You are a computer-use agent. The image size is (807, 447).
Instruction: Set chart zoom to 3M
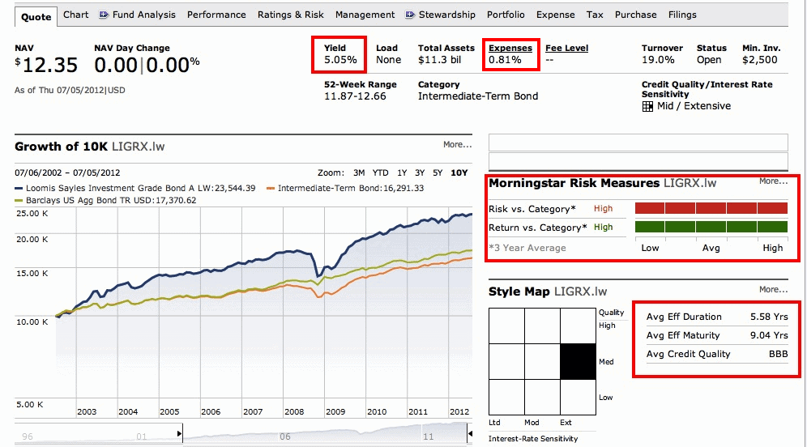tap(359, 172)
